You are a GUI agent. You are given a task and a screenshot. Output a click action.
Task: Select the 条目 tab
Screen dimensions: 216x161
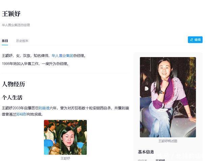click(x=5, y=41)
